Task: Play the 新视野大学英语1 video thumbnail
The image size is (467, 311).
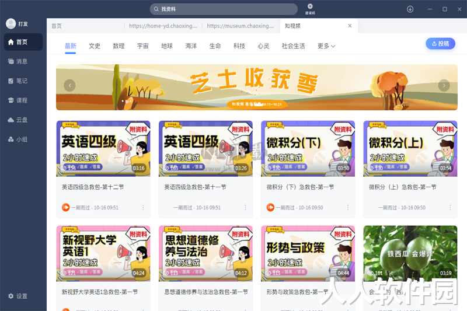Action: (x=103, y=254)
